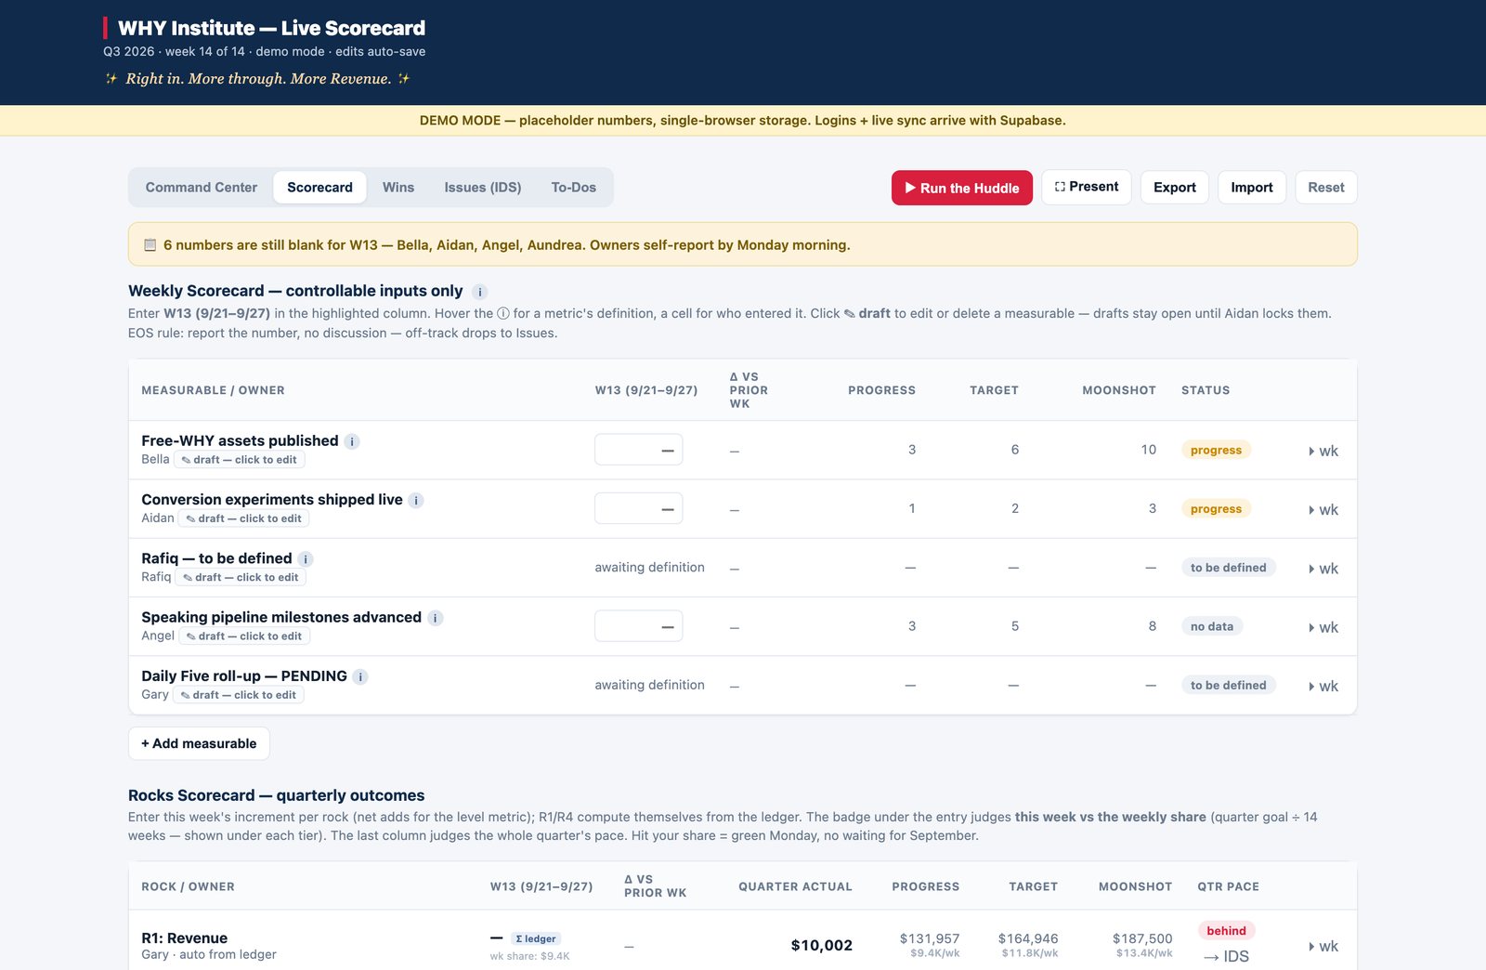This screenshot has width=1486, height=970.
Task: Show info for Speaking pipeline milestones advanced
Action: click(436, 618)
